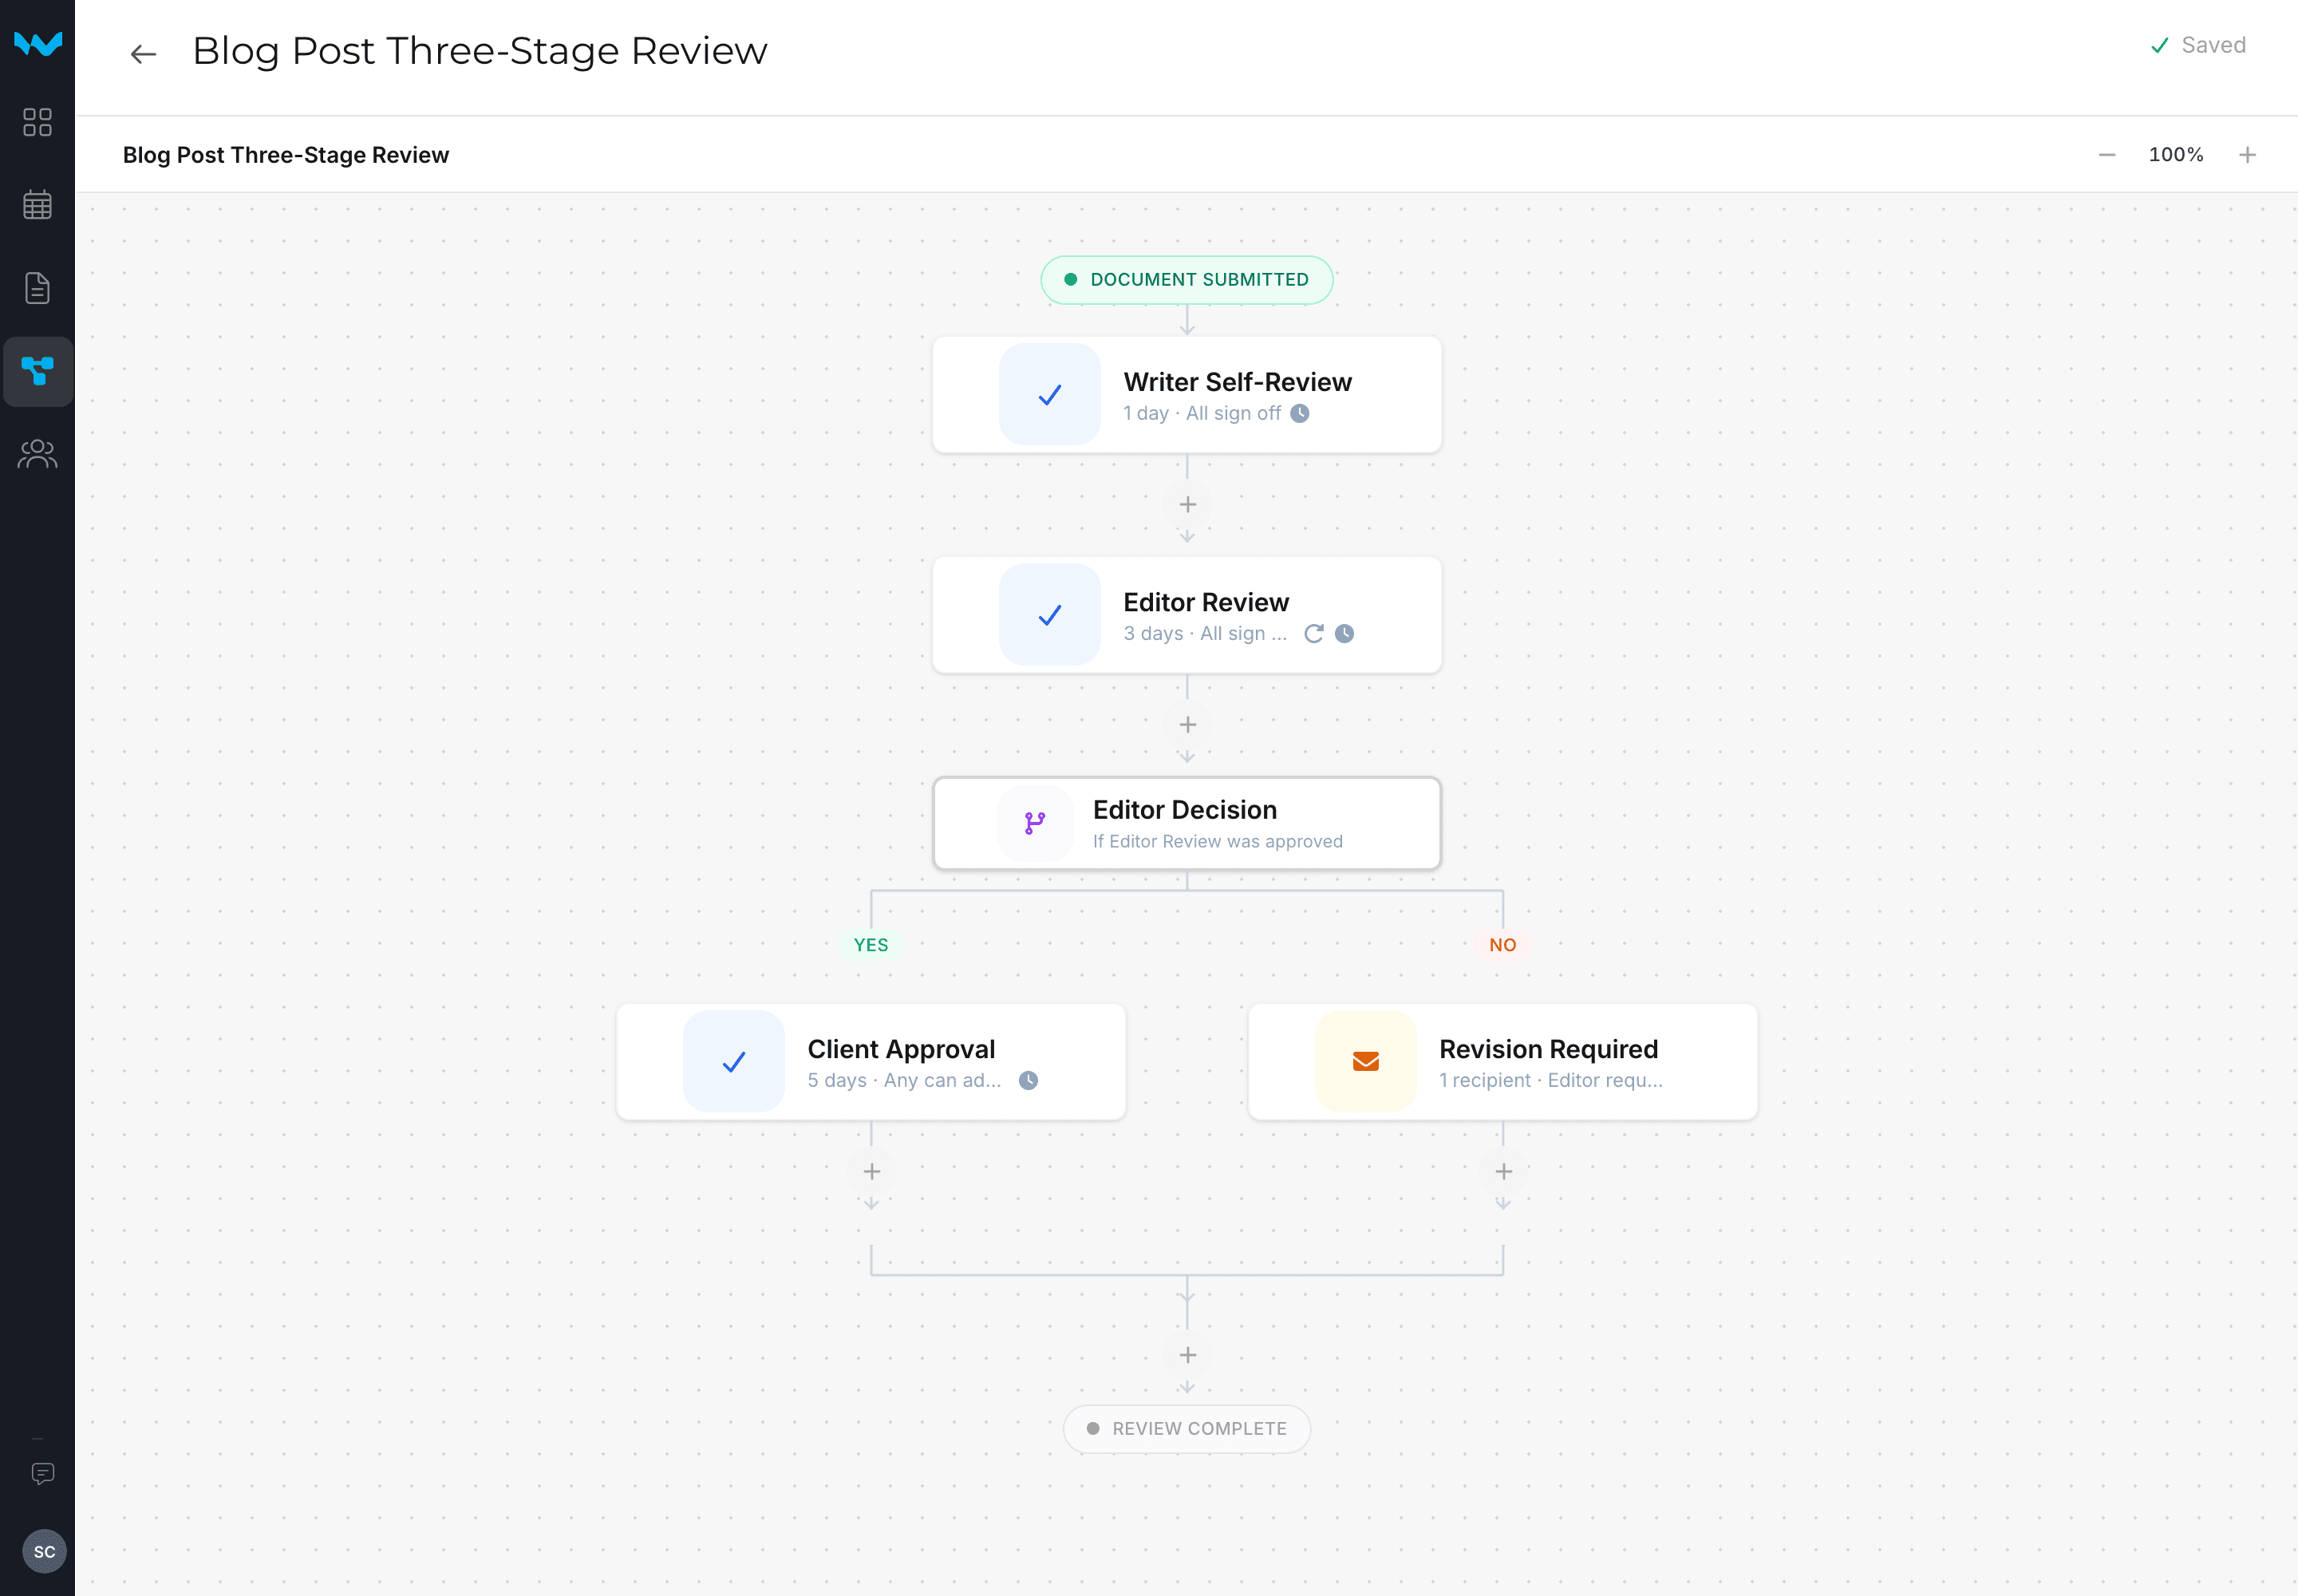This screenshot has width=2298, height=1596.
Task: Click the branch icon on Editor Decision node
Action: click(x=1034, y=823)
